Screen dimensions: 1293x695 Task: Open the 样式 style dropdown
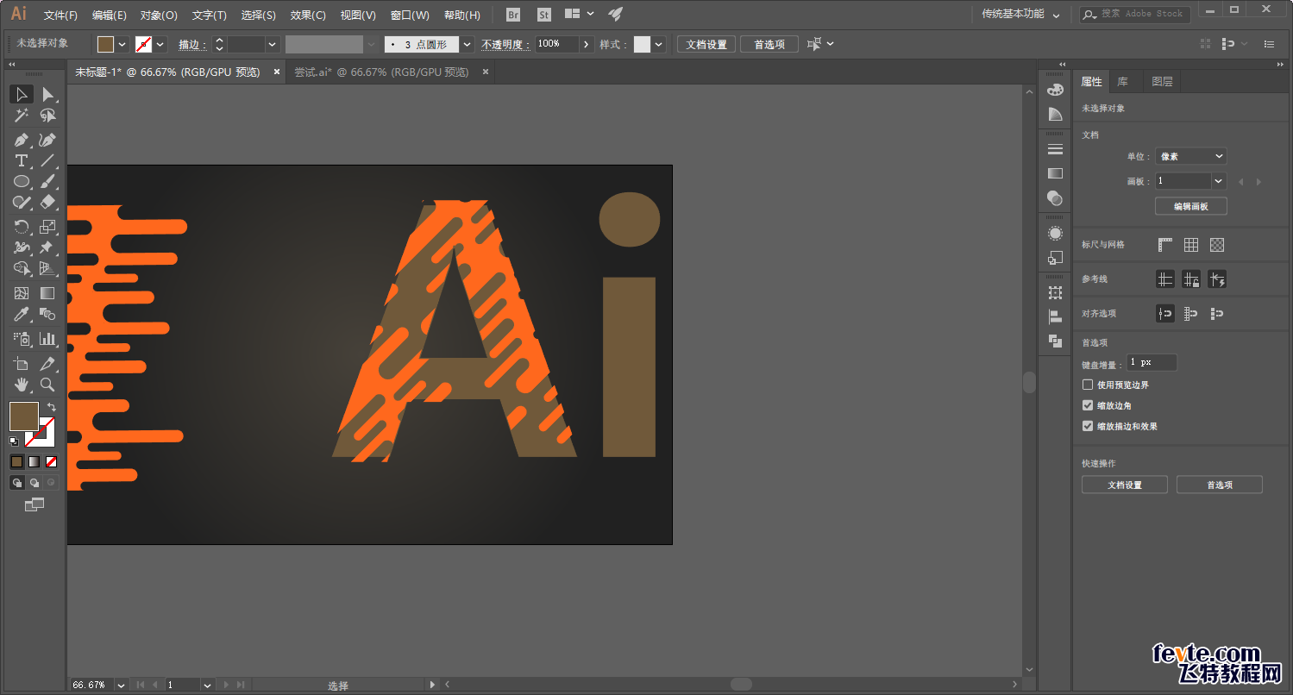[x=659, y=44]
